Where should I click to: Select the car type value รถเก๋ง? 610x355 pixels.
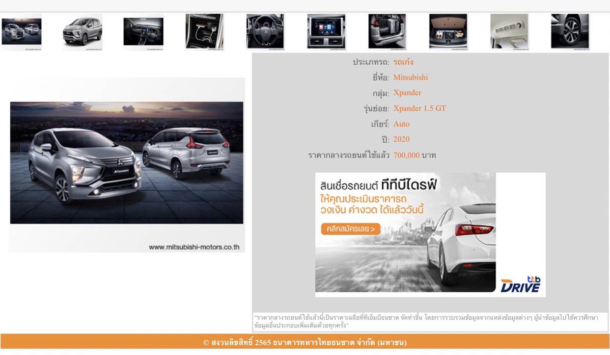pyautogui.click(x=403, y=62)
